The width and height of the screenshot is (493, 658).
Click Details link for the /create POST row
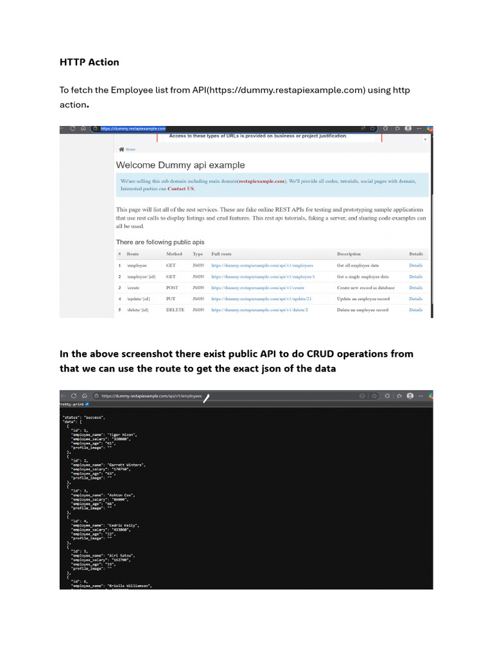click(416, 288)
